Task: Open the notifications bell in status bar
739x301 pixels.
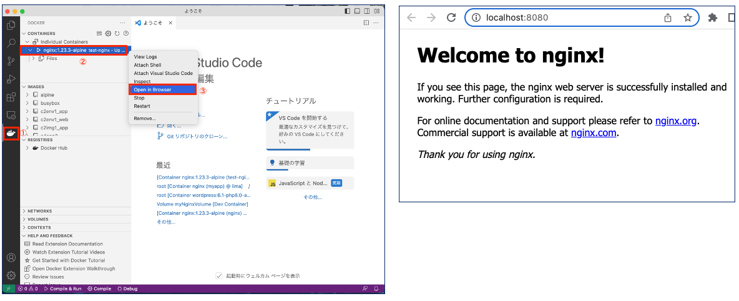Action: (376, 289)
